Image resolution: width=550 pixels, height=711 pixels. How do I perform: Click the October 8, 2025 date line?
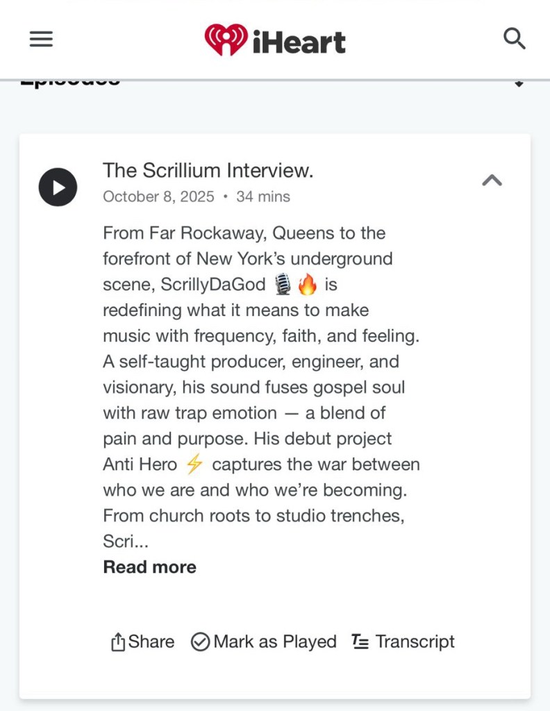point(158,196)
